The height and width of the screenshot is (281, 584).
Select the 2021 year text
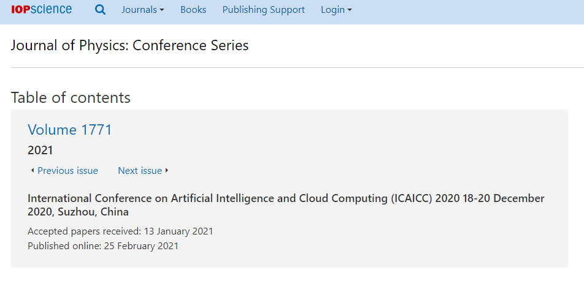tap(40, 151)
